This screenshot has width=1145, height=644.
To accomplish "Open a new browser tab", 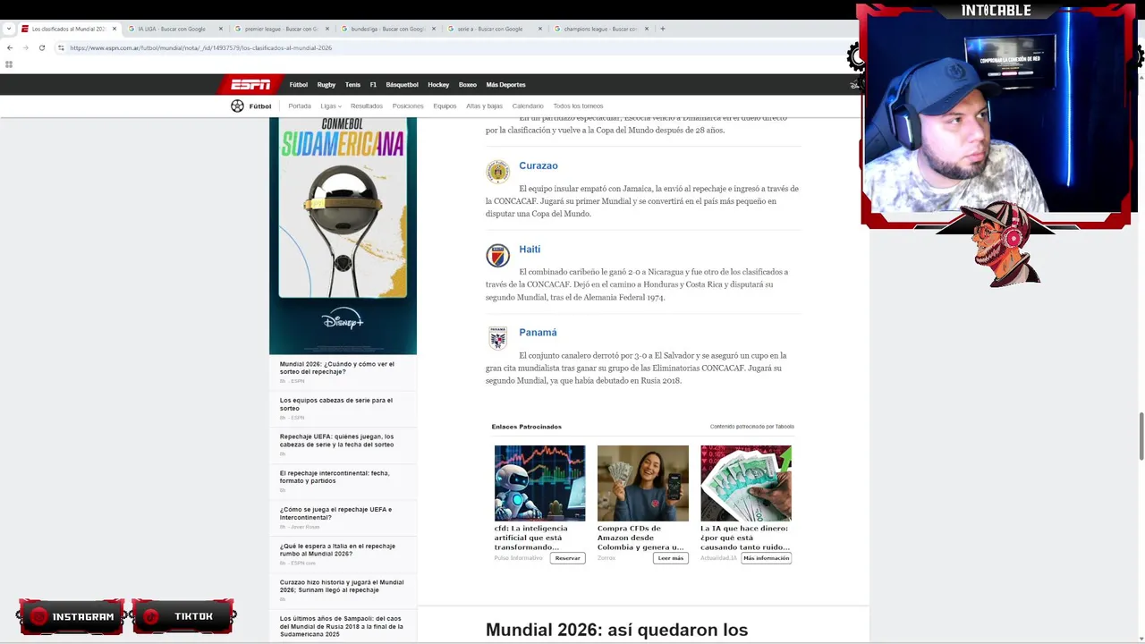I will coord(662,29).
